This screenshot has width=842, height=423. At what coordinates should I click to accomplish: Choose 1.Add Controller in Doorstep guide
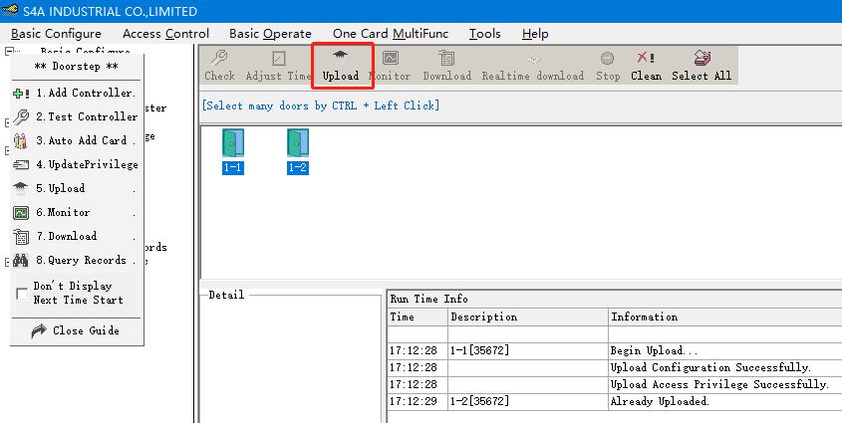[76, 93]
